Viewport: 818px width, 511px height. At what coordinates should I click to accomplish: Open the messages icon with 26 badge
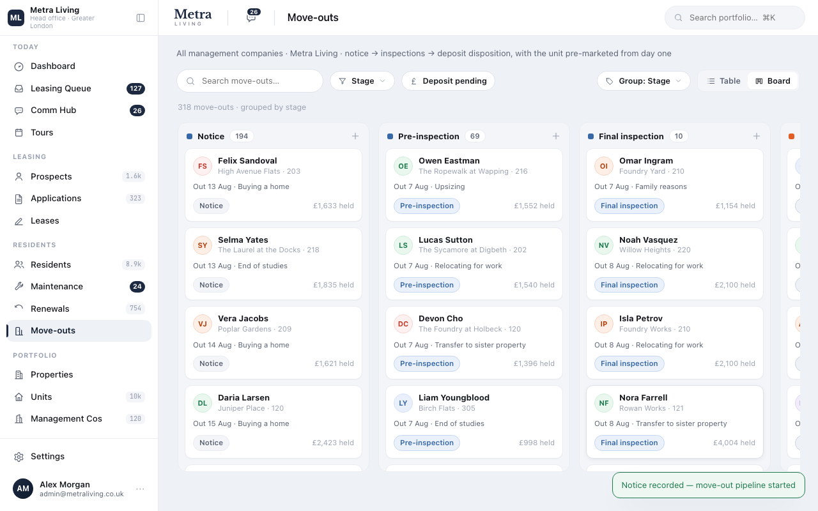[252, 17]
